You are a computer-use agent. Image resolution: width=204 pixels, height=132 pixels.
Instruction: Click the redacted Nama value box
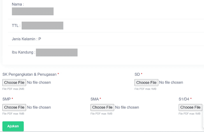[33, 11]
